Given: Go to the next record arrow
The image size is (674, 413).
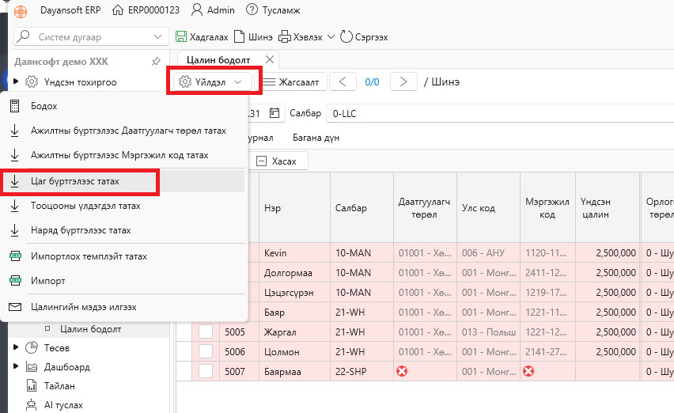Looking at the screenshot, I should (x=403, y=81).
